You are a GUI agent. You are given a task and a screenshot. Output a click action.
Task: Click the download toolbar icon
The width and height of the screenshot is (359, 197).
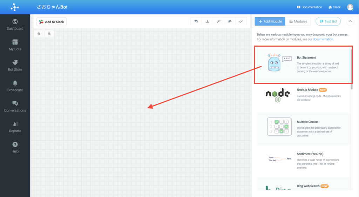point(208,21)
